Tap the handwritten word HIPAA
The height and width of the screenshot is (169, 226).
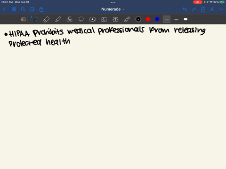pyautogui.click(x=19, y=34)
